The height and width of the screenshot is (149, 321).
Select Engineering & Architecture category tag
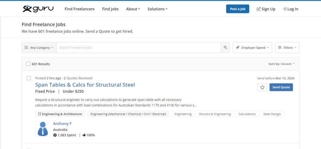tap(60, 114)
